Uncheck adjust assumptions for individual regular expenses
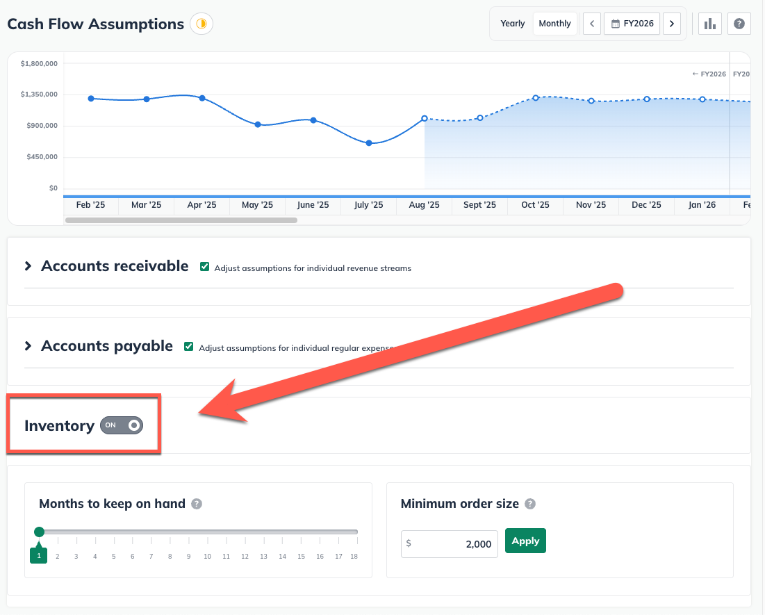Image resolution: width=765 pixels, height=615 pixels. [x=189, y=347]
